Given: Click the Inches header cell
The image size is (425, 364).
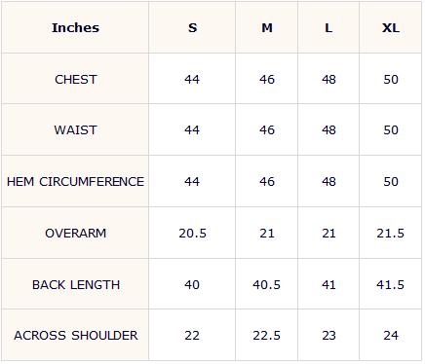Looking at the screenshot, I should coord(75,28).
